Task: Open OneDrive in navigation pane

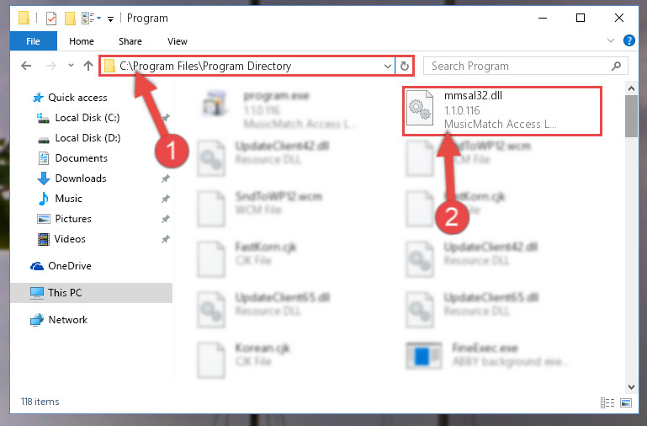Action: pyautogui.click(x=69, y=266)
